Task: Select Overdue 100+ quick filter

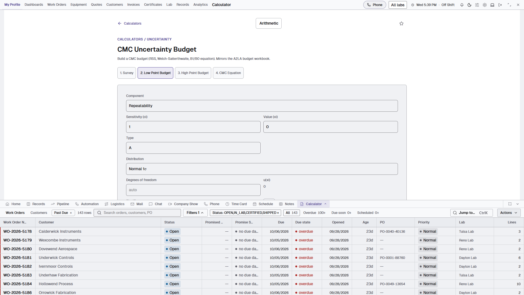Action: pyautogui.click(x=314, y=213)
